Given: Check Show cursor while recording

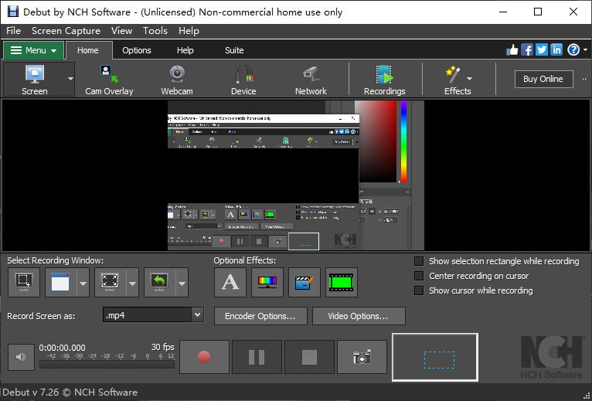Looking at the screenshot, I should 419,291.
